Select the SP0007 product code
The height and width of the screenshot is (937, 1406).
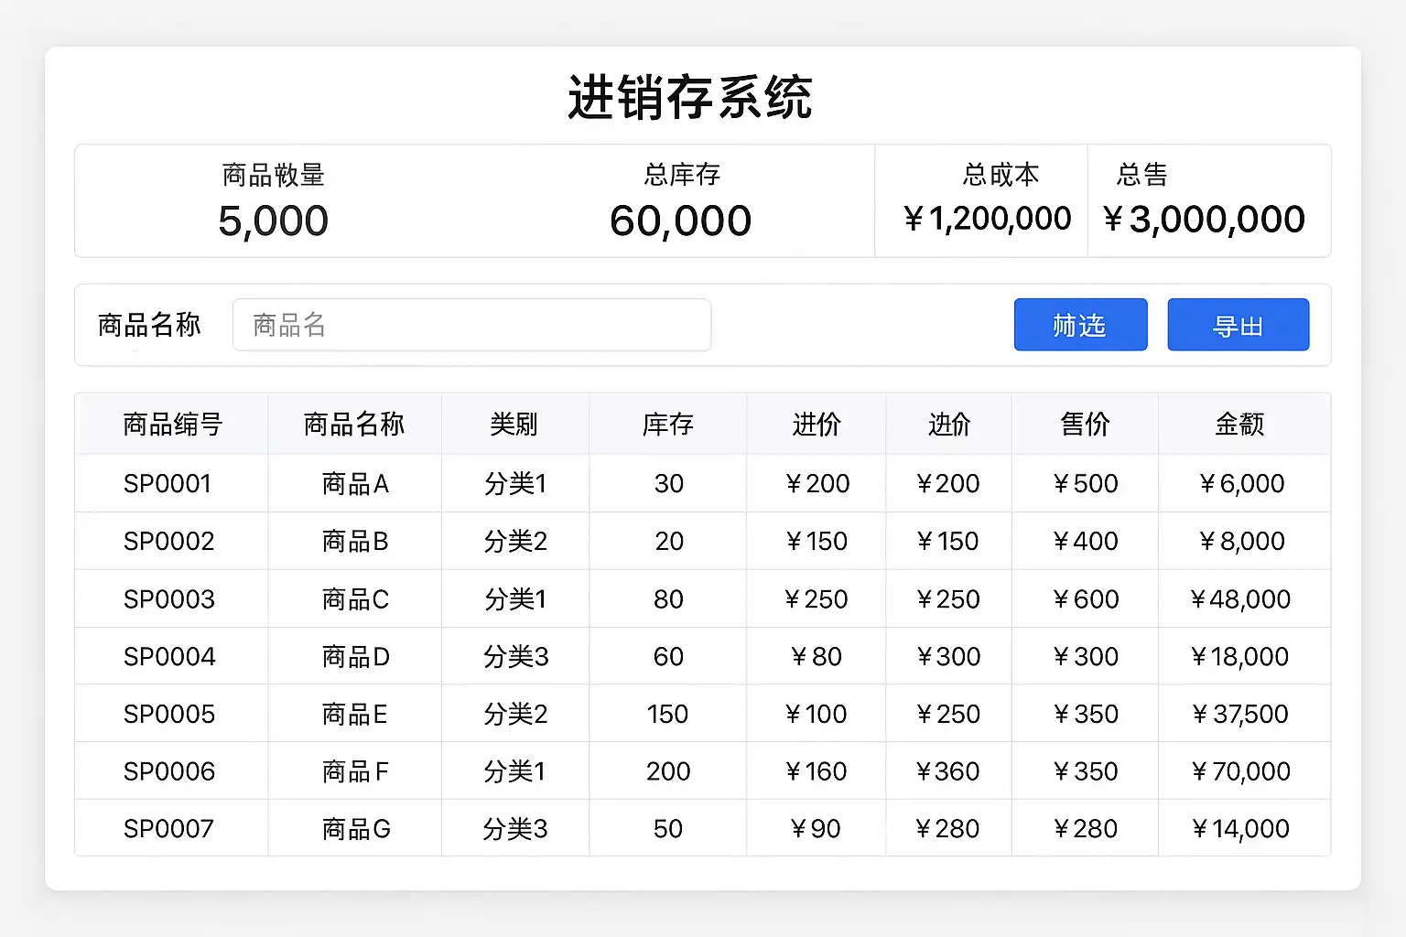pos(169,829)
